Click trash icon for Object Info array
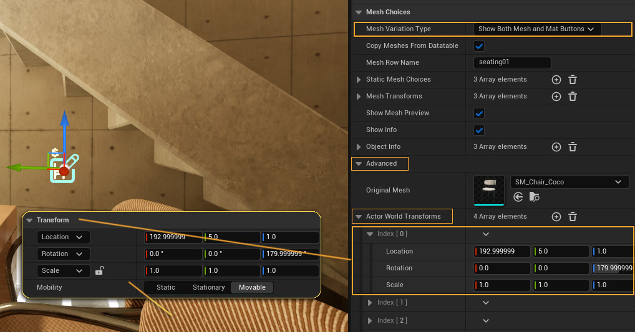Viewport: 635px width, 332px height. (x=573, y=147)
